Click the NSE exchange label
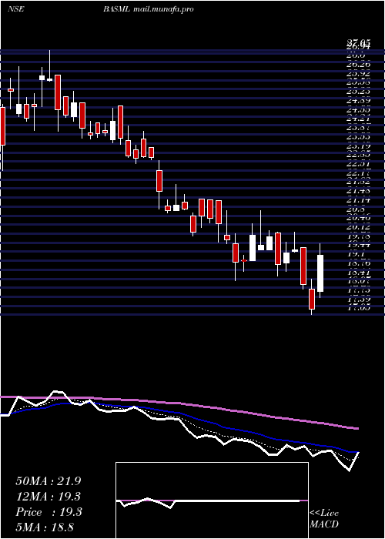Screen dimensions: 385x539 pos(16,9)
